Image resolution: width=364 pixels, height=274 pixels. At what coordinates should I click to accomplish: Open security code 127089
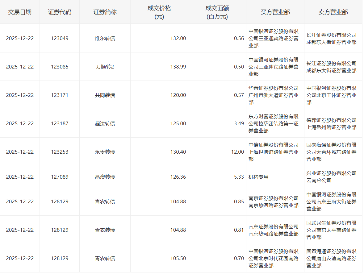pyautogui.click(x=60, y=177)
